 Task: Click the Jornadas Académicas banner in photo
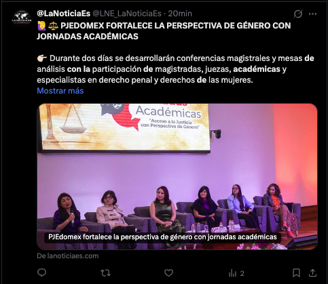(125, 127)
